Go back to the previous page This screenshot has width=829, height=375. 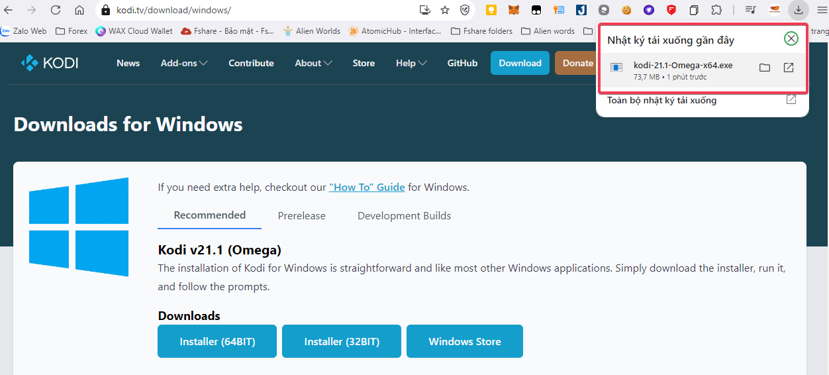(x=9, y=10)
